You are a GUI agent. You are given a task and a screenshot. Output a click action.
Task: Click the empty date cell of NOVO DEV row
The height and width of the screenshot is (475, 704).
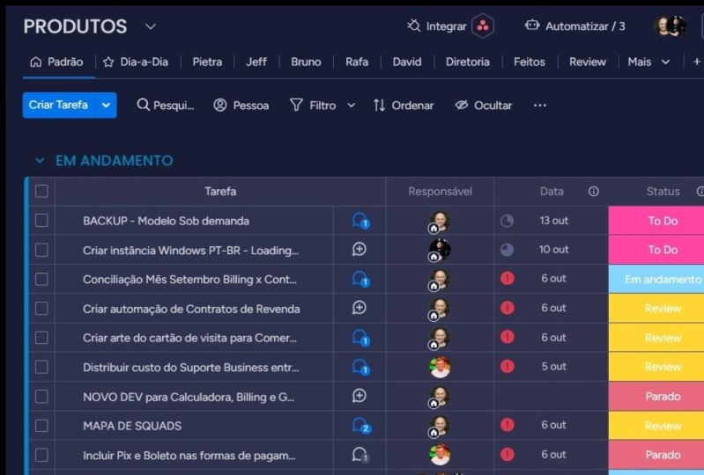(551, 397)
